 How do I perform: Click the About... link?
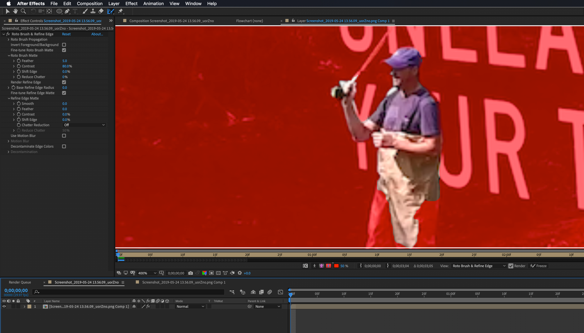[97, 34]
